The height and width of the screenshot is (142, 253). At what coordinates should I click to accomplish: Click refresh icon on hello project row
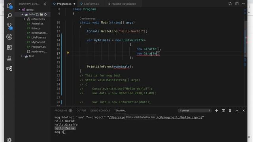pos(45,15)
